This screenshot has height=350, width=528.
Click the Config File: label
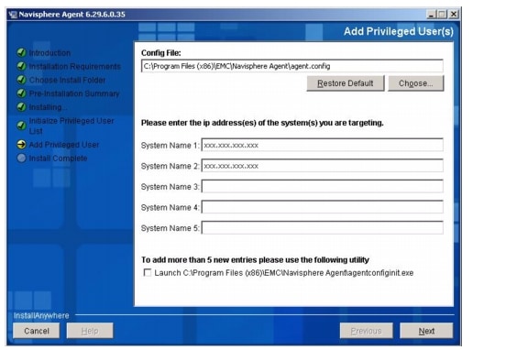click(x=161, y=53)
